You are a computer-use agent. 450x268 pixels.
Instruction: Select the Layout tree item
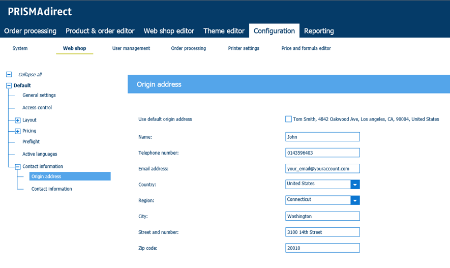click(29, 120)
